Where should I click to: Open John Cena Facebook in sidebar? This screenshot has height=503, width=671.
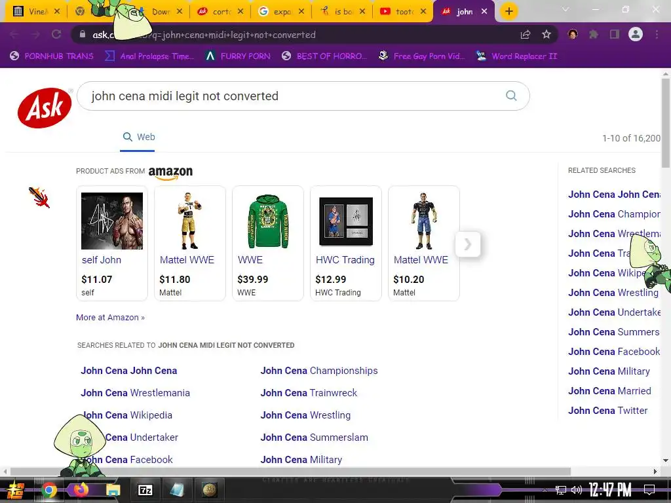pyautogui.click(x=614, y=351)
